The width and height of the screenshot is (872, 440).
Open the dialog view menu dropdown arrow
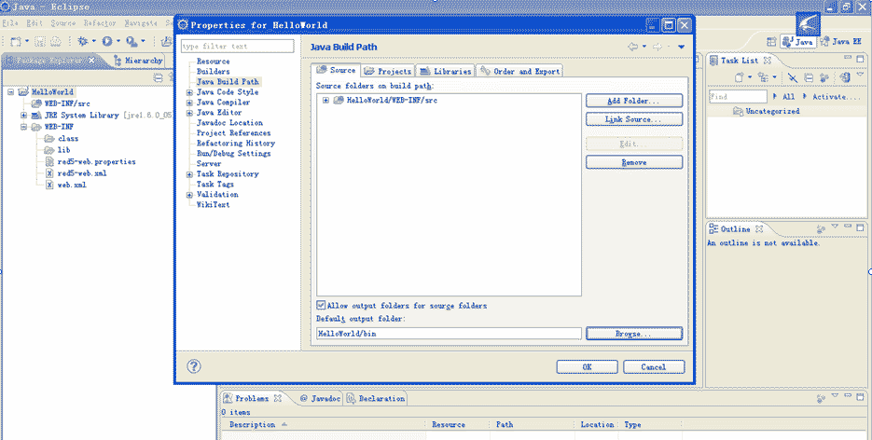pos(681,48)
